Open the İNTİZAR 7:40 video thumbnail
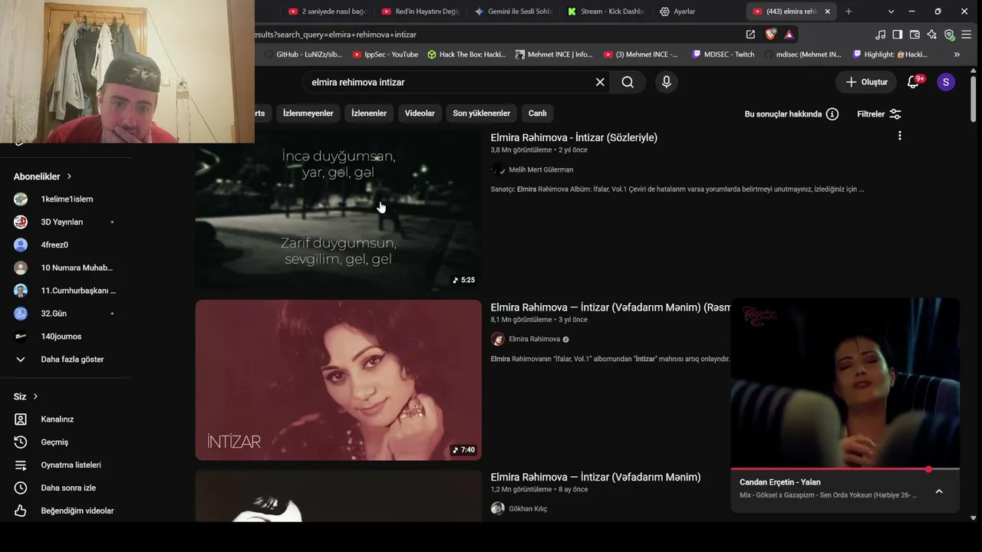 click(338, 380)
